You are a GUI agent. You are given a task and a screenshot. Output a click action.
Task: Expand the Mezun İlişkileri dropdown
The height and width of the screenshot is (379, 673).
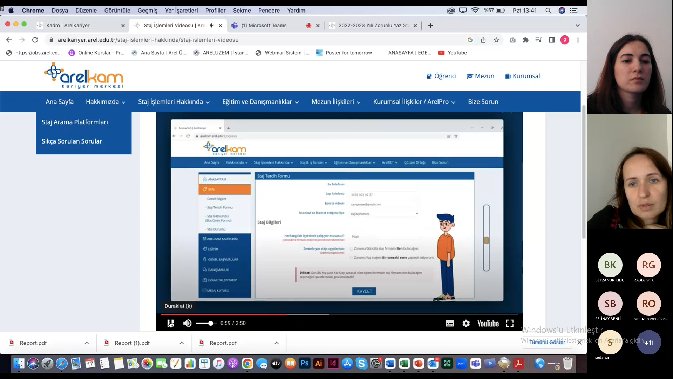tap(336, 102)
